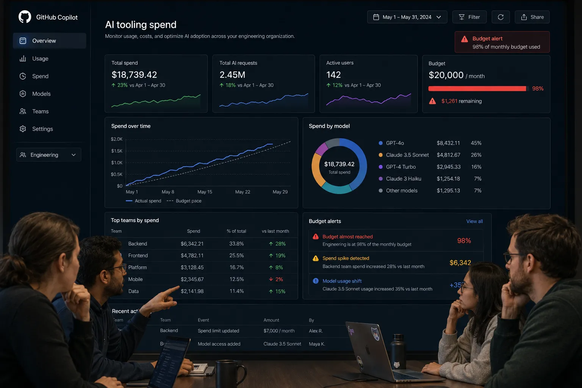Click the Actual spend legend entry

tap(144, 201)
